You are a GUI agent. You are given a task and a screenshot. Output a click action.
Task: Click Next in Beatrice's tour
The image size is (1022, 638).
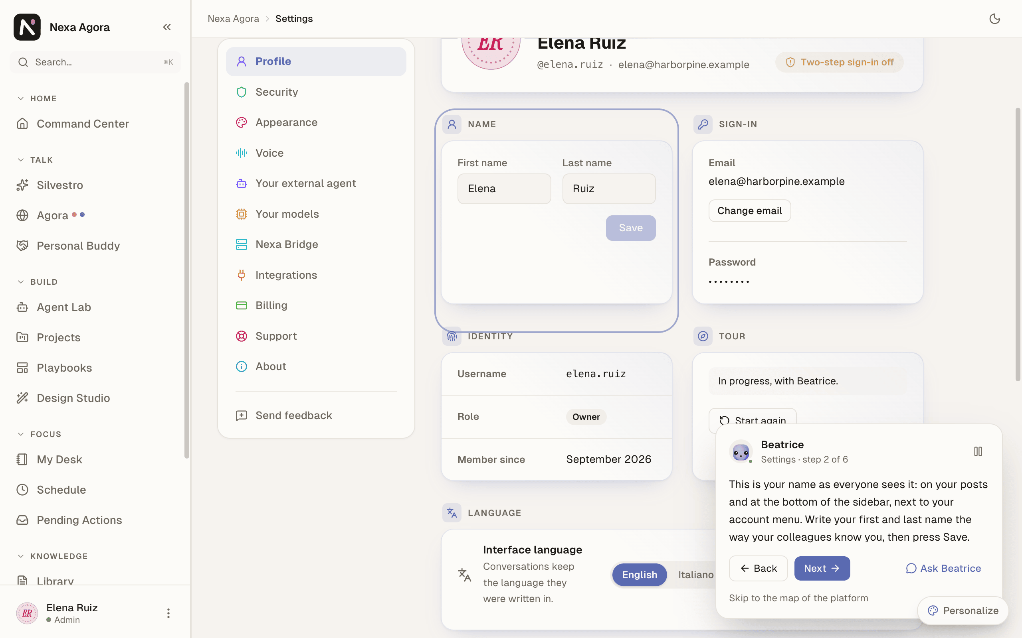click(822, 568)
